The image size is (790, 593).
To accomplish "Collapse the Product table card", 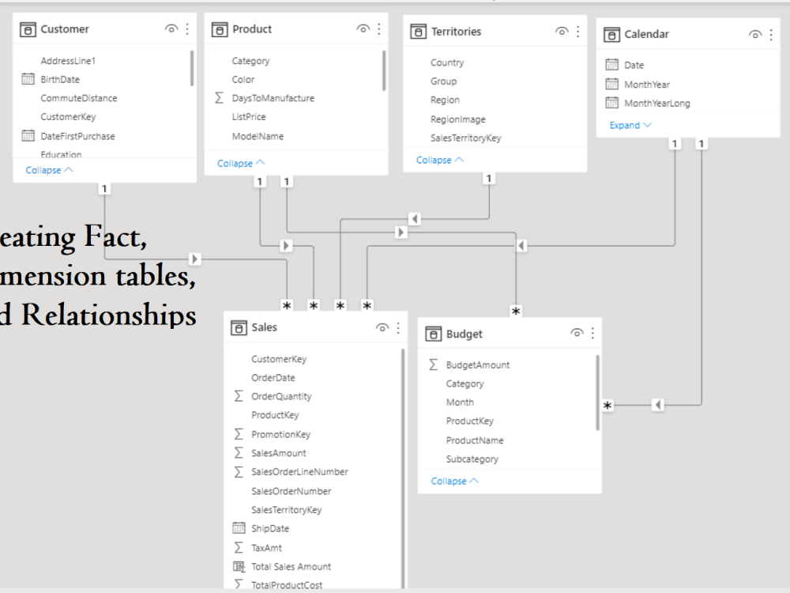I will click(x=241, y=164).
